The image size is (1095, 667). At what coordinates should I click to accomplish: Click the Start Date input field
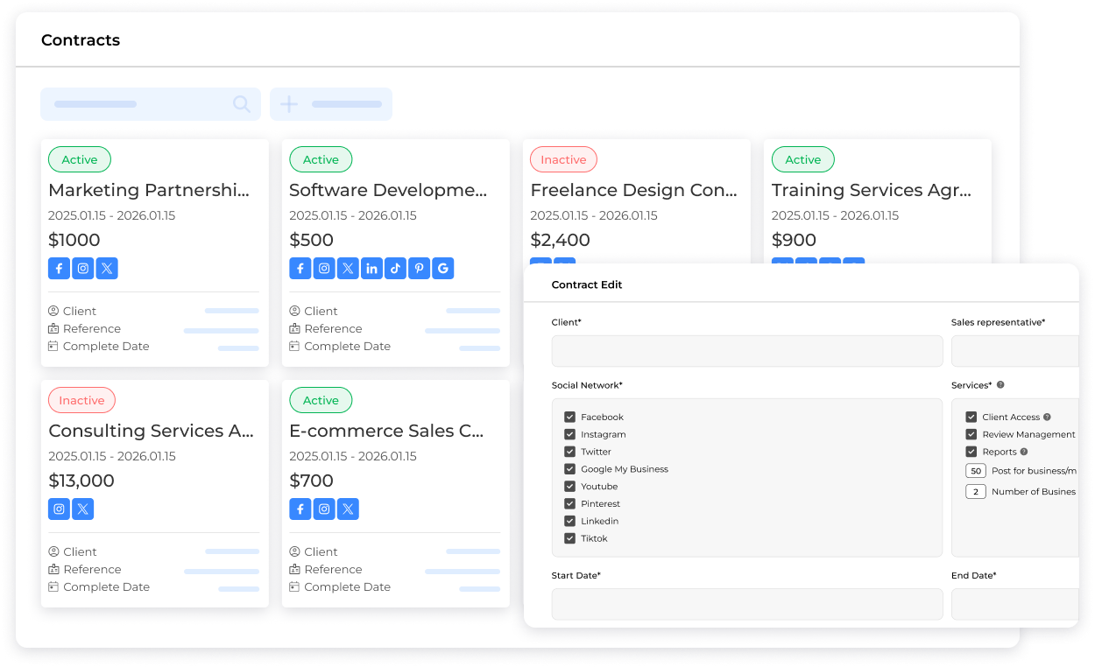click(747, 604)
